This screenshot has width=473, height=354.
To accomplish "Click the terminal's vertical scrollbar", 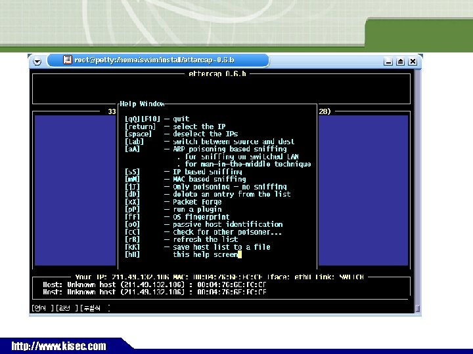I will pos(418,191).
